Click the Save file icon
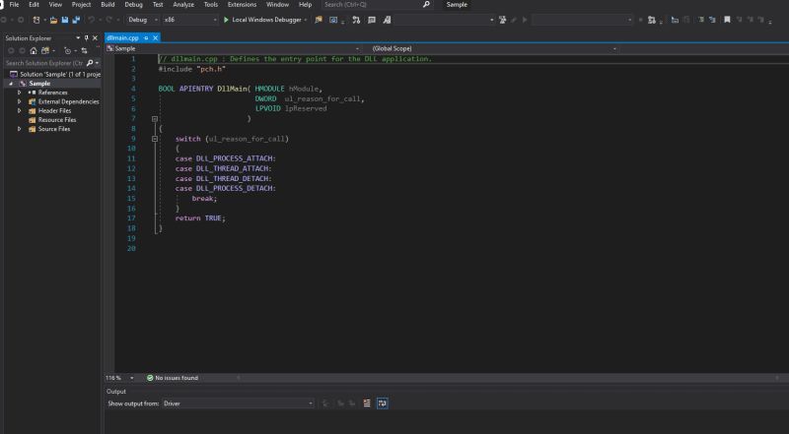Viewport: 789px width, 434px height. pos(65,20)
